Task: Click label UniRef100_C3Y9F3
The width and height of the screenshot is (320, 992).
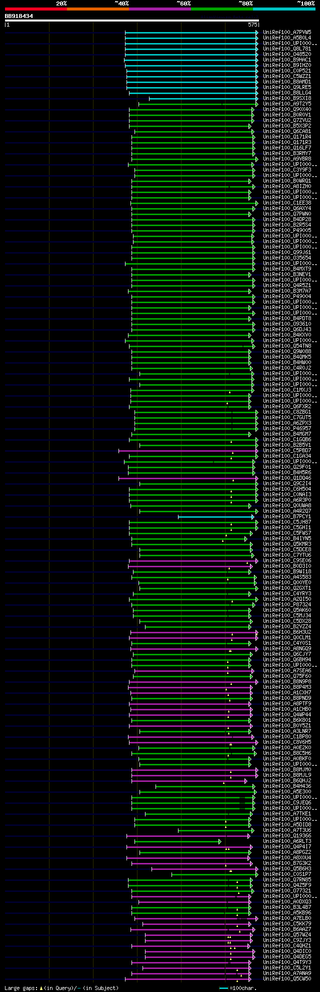Action: click(x=287, y=170)
